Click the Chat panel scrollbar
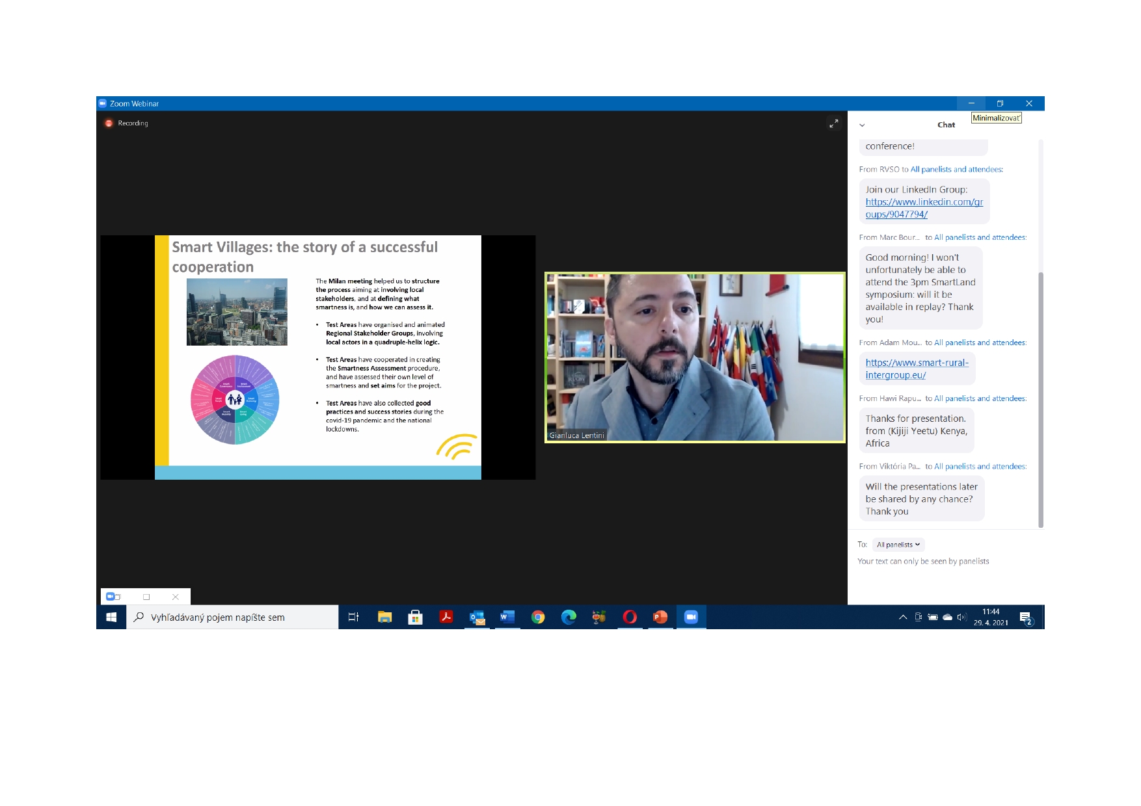The width and height of the screenshot is (1141, 806). click(x=1041, y=399)
